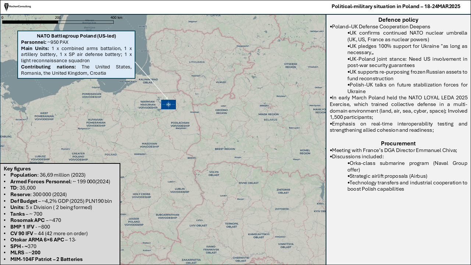This screenshot has height=265, width=471.
Task: Select the 'MLRS – ~200' entry
Action: (25, 252)
